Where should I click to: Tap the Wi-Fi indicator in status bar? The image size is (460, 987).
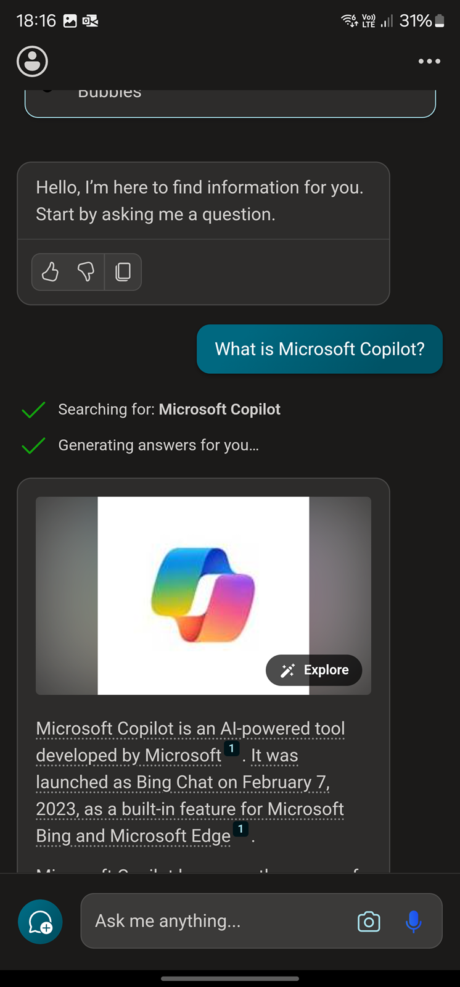click(350, 21)
